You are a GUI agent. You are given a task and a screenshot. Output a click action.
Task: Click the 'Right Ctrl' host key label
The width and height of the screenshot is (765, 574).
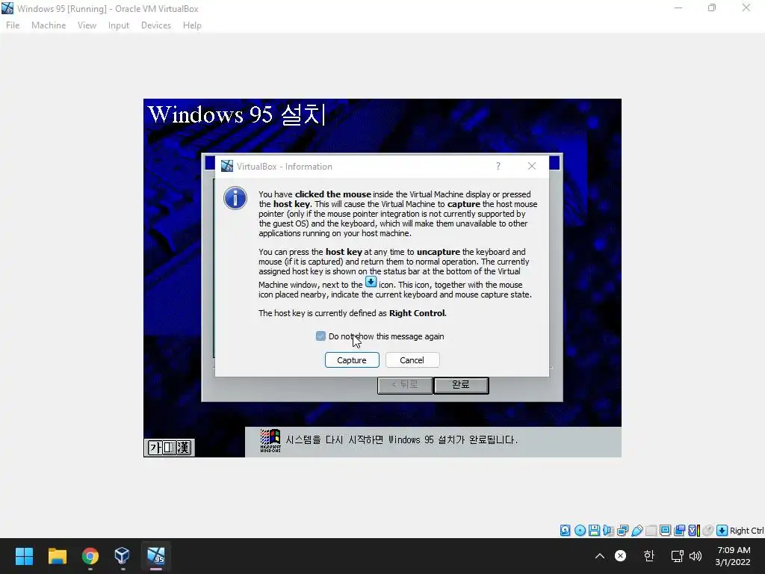click(746, 531)
